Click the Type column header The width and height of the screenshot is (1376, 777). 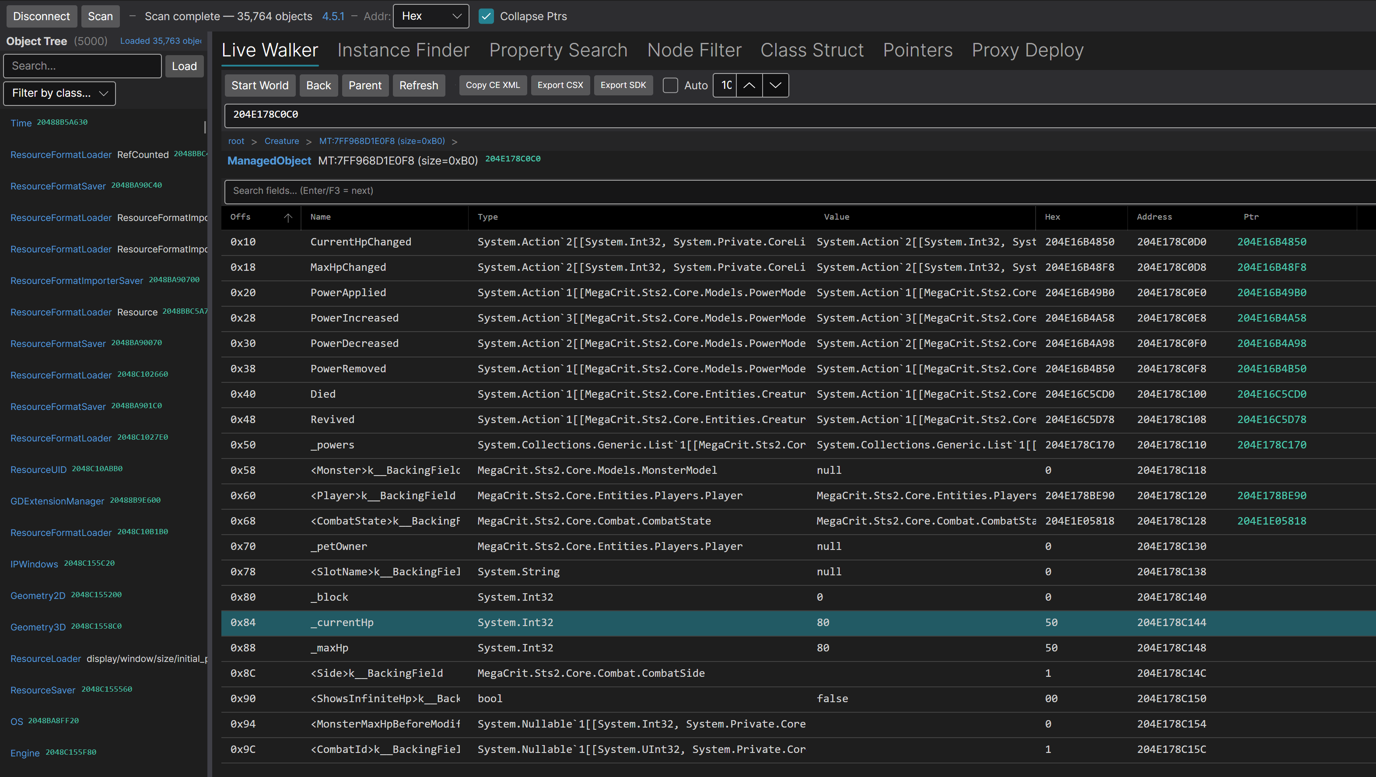[641, 217]
